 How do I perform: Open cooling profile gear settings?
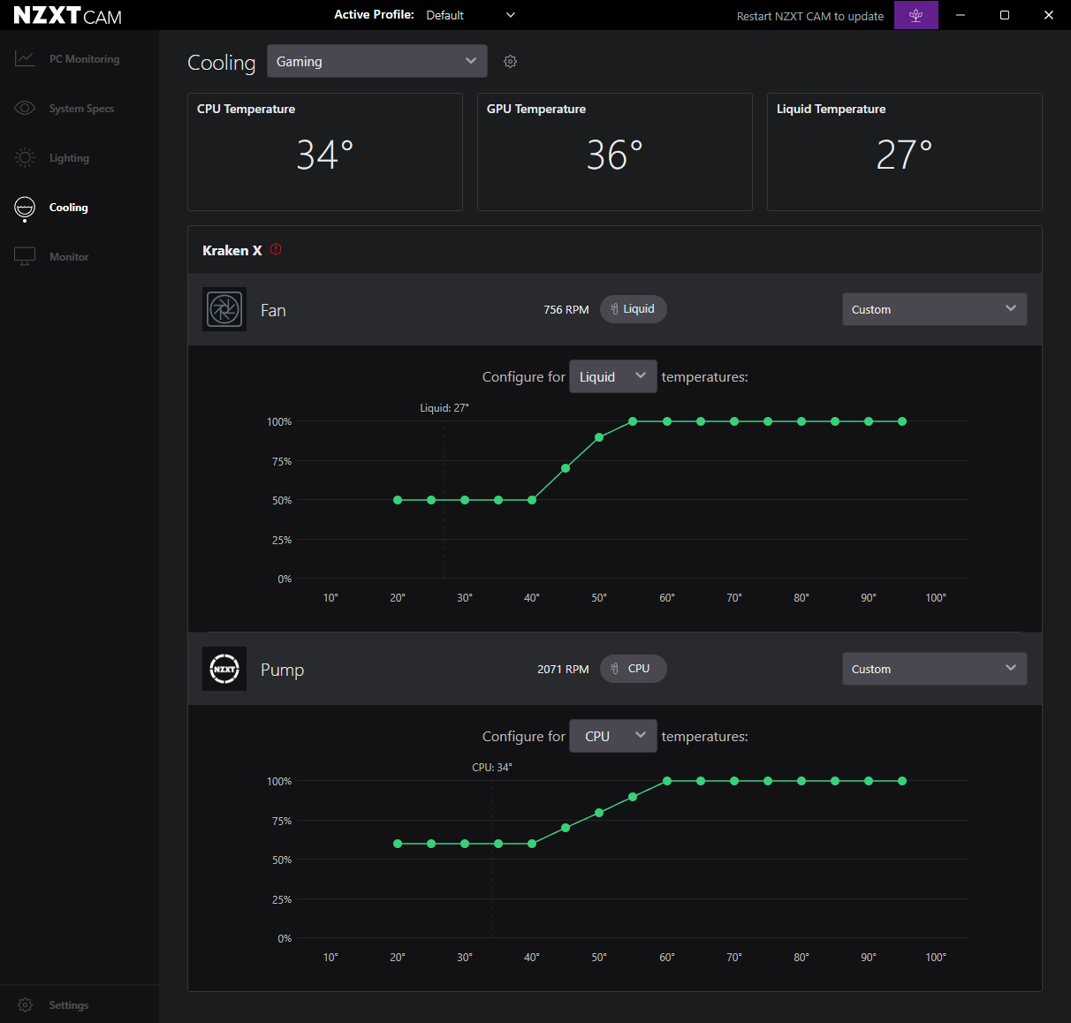point(510,62)
